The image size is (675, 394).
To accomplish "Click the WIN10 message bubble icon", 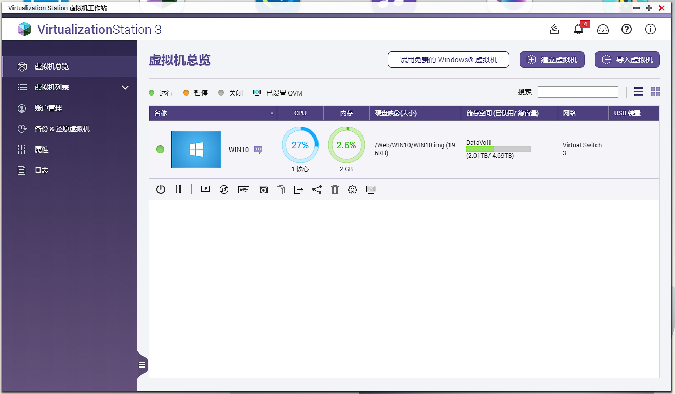I will click(x=258, y=150).
